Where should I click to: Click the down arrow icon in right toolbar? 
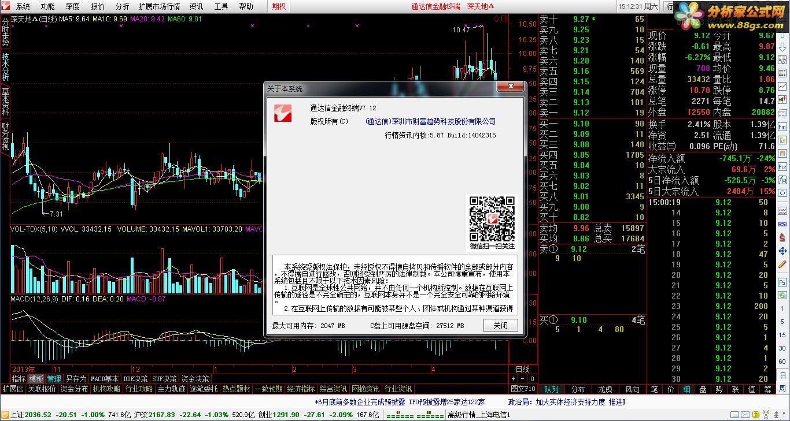tap(782, 47)
